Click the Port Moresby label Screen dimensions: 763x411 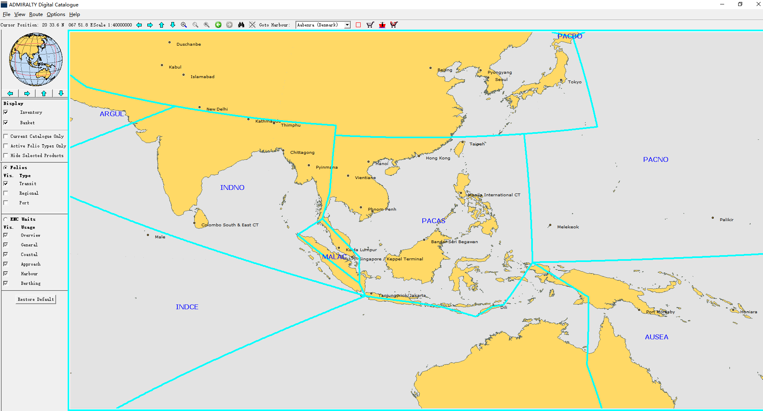[x=661, y=312]
